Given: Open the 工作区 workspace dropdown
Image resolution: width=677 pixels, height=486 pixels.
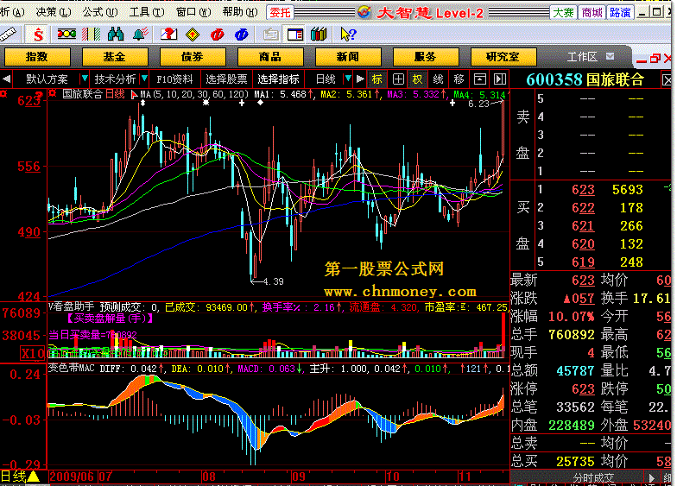Looking at the screenshot, I should [610, 56].
